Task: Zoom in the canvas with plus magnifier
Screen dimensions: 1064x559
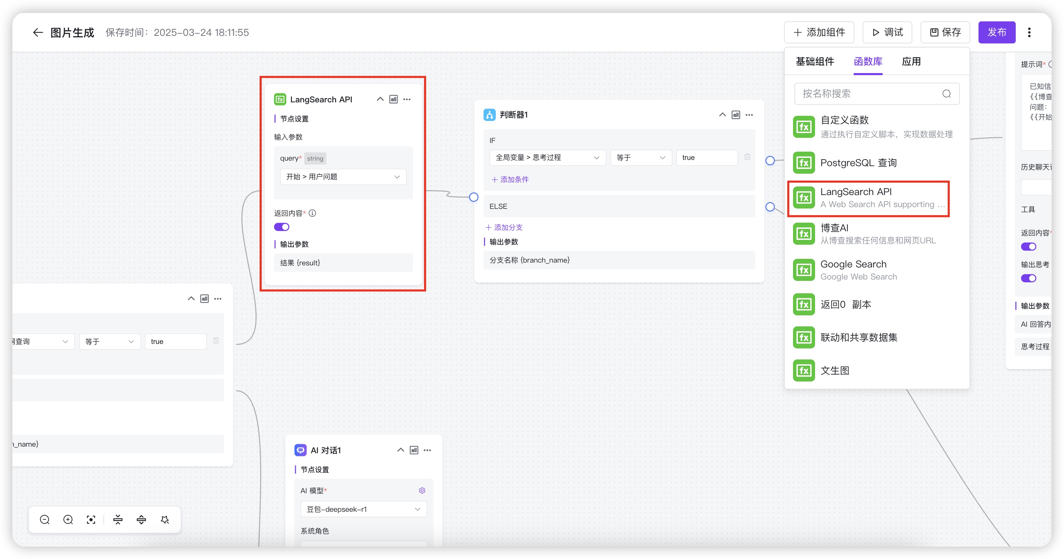Action: click(x=68, y=520)
